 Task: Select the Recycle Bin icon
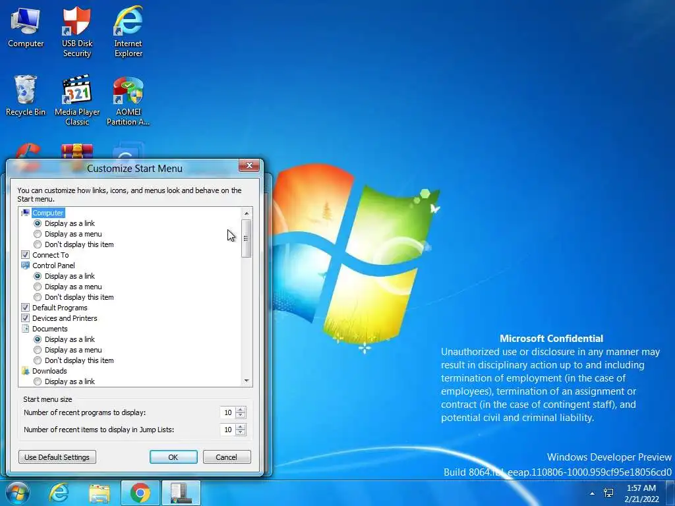(x=26, y=96)
